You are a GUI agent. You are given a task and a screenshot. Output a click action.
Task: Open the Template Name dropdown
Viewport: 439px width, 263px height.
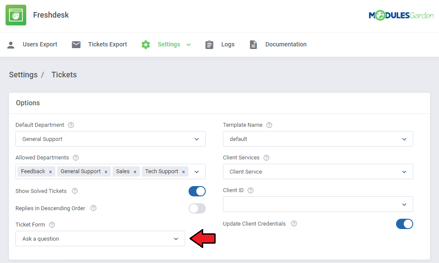click(x=318, y=139)
